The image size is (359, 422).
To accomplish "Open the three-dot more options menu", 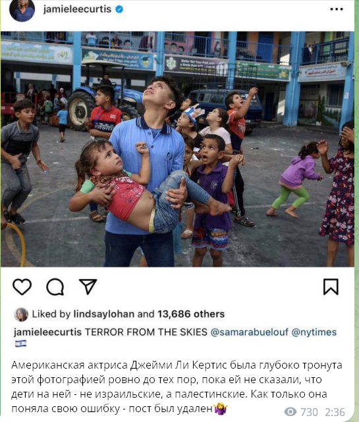I will point(337,9).
